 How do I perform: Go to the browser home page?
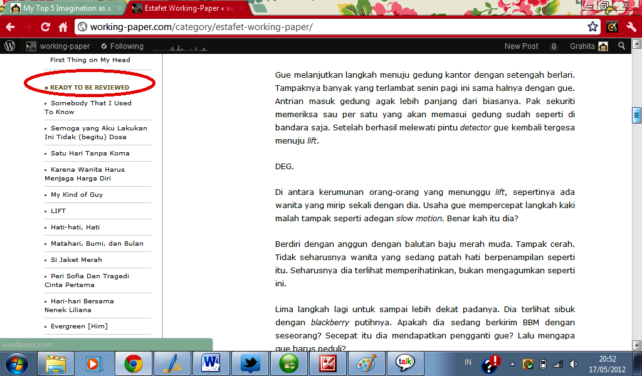63,27
